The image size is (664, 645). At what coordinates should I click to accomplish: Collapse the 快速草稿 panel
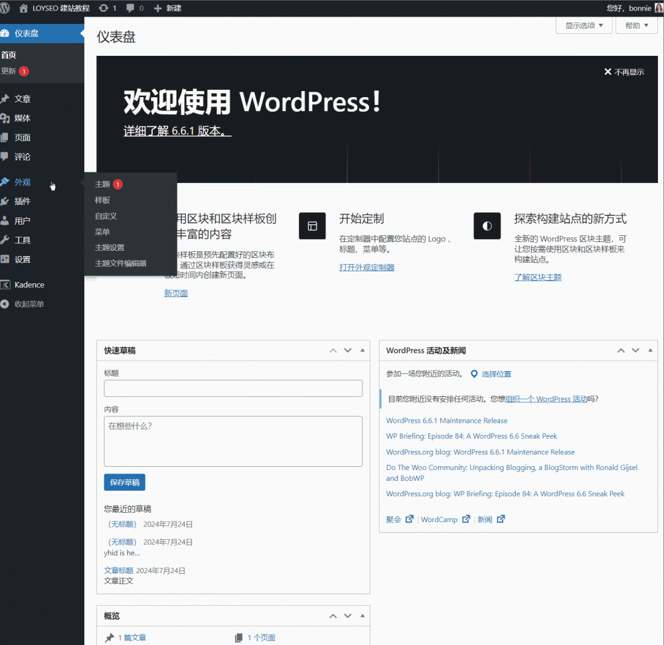click(x=363, y=350)
